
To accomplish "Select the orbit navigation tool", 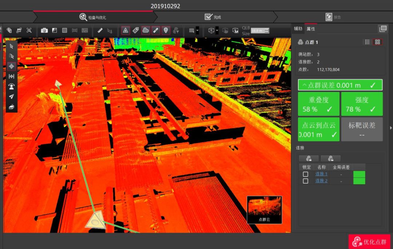I will (x=11, y=66).
